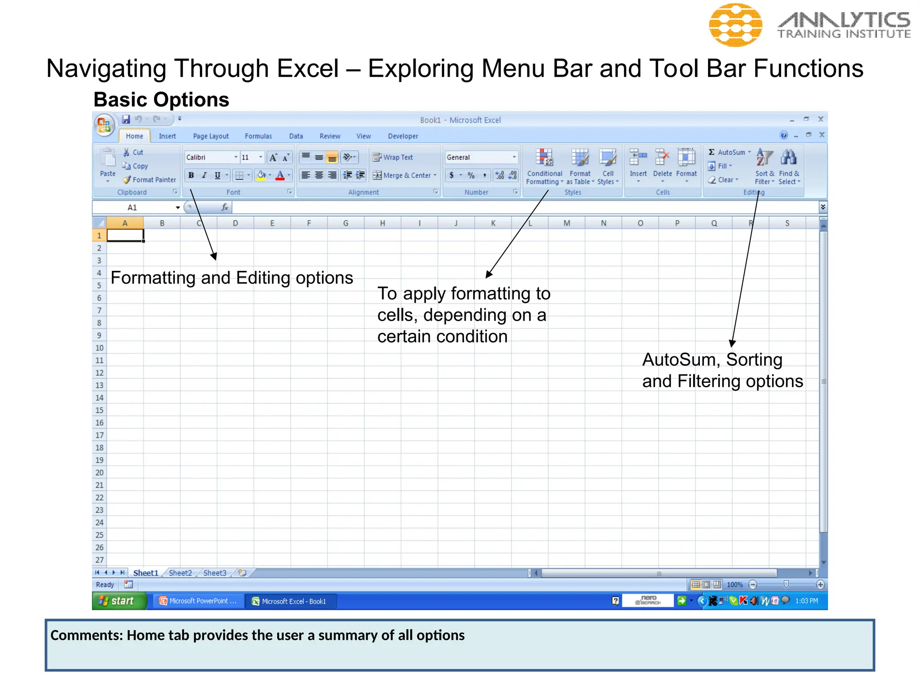The height and width of the screenshot is (690, 920).
Task: Switch to the Data tab
Action: point(296,136)
